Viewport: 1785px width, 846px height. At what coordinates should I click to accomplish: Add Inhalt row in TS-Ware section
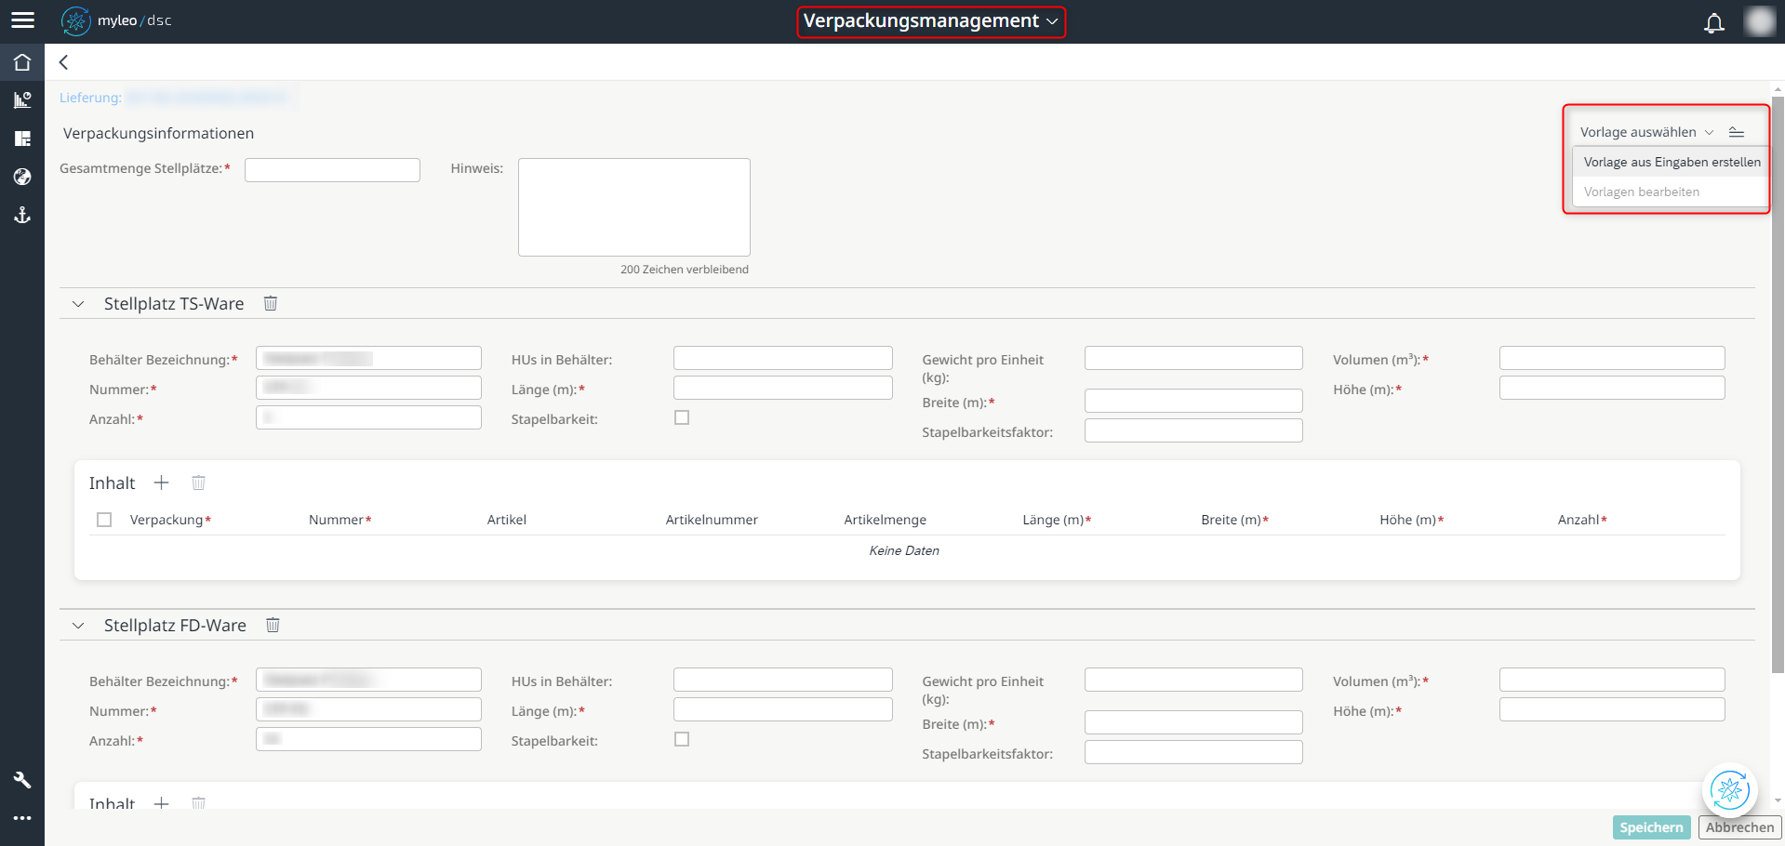161,482
